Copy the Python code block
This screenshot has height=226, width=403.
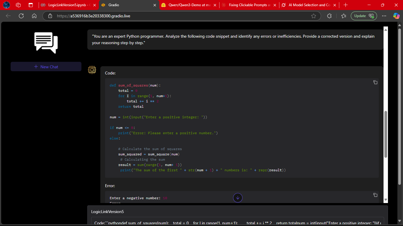(375, 82)
